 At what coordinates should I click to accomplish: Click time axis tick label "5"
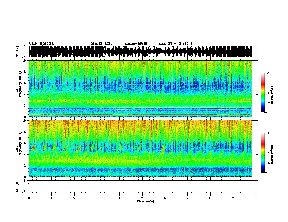coord(142,198)
